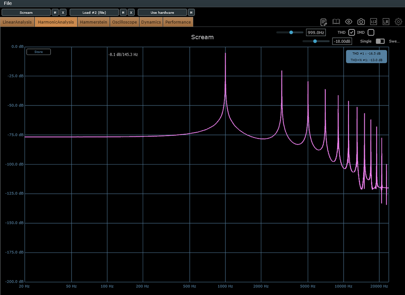Click the 0.0 dB axis label
Viewport: 405px width, 295px height.
click(x=17, y=47)
